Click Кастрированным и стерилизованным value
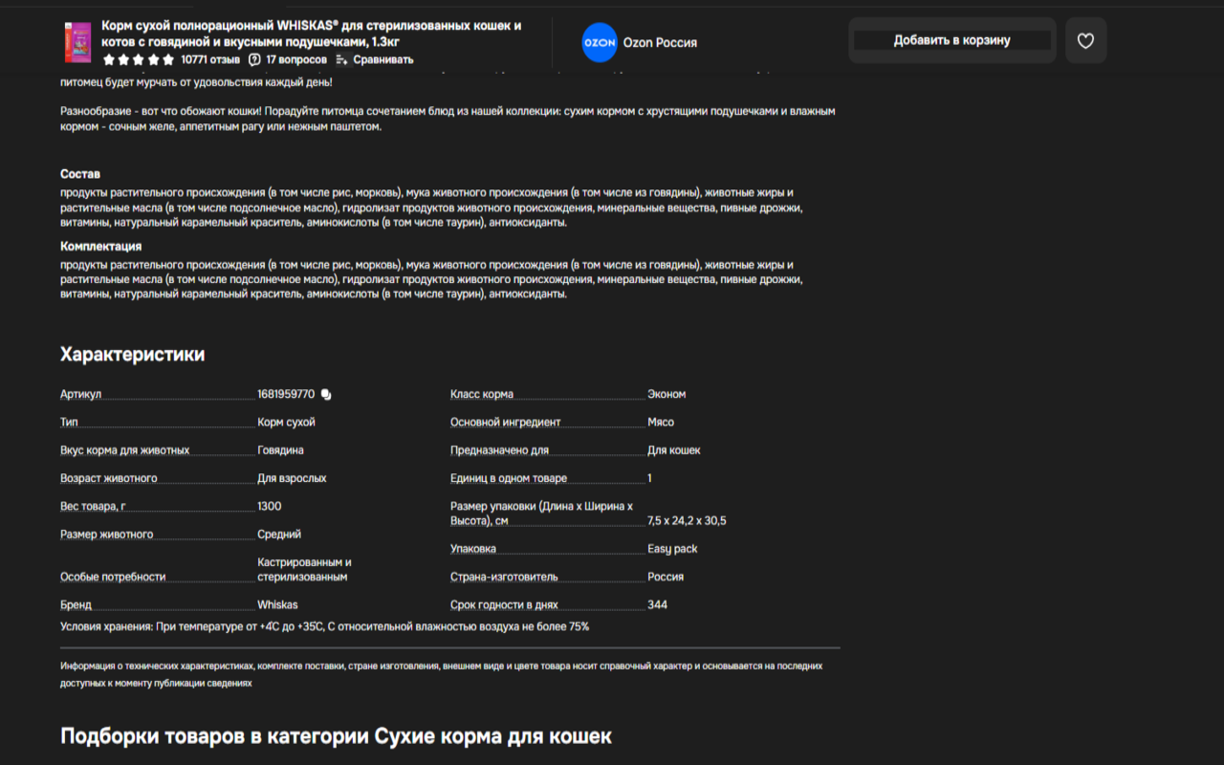Viewport: 1224px width, 765px height. point(304,570)
